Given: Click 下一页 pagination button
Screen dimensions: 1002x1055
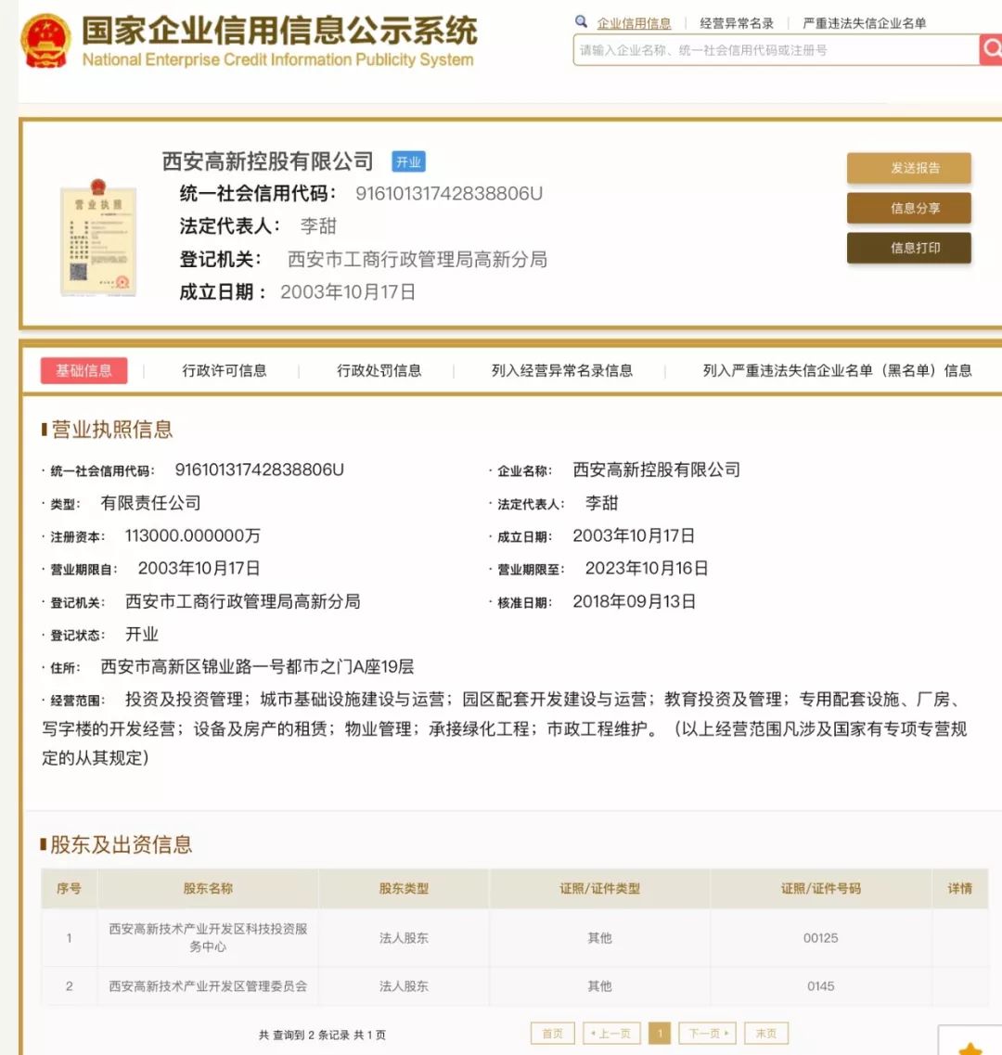Looking at the screenshot, I should click(x=708, y=1033).
